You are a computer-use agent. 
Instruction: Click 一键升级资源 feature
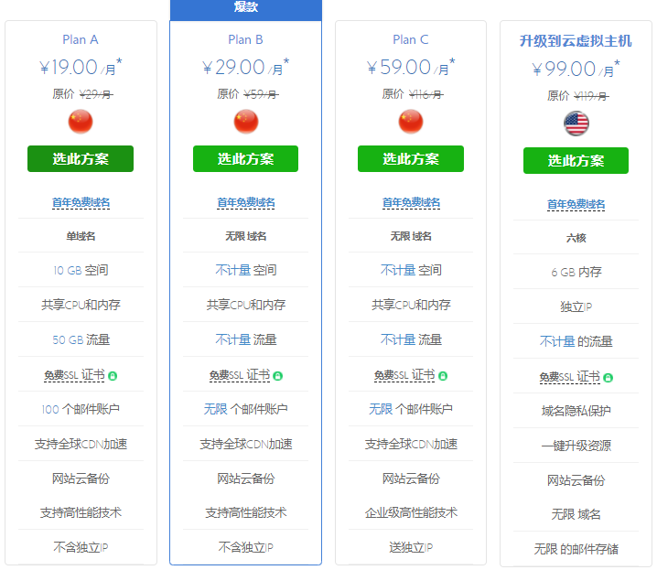click(x=576, y=446)
